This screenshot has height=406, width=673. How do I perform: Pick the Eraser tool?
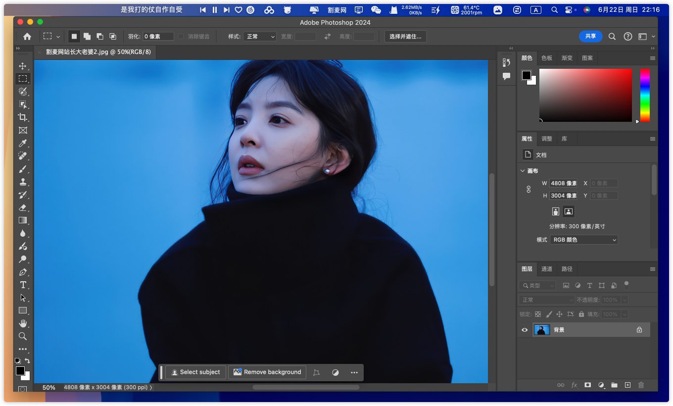23,208
